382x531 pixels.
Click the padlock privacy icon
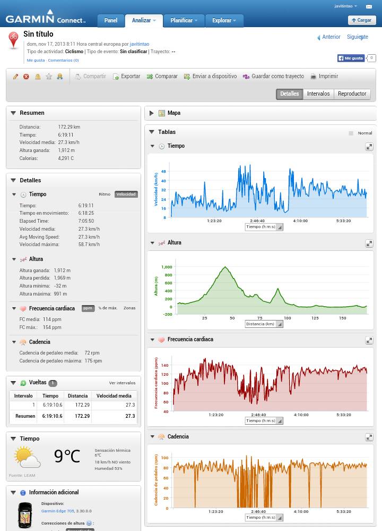point(38,77)
